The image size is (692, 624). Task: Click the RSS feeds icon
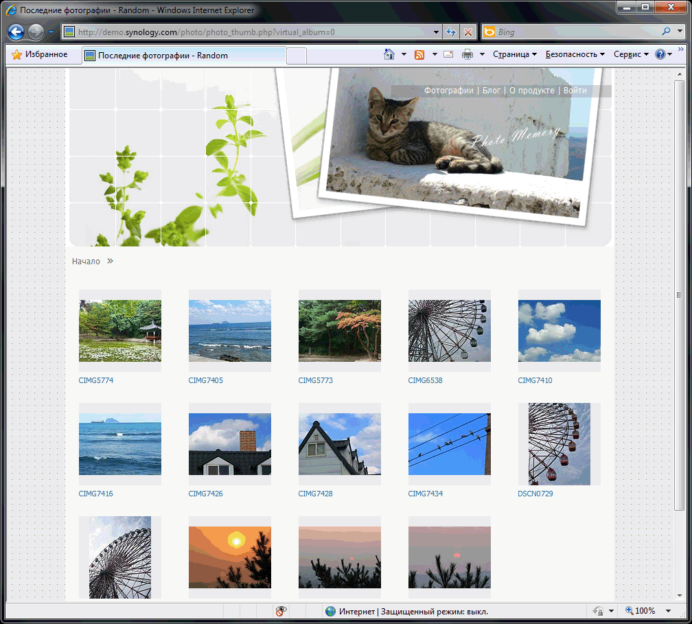[x=419, y=54]
